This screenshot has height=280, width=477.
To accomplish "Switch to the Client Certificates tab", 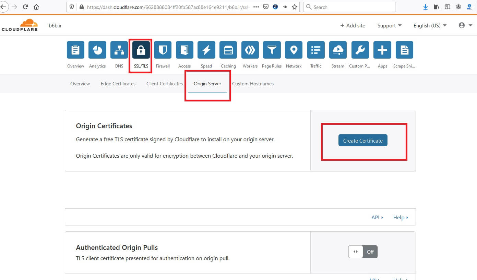I will coord(165,84).
